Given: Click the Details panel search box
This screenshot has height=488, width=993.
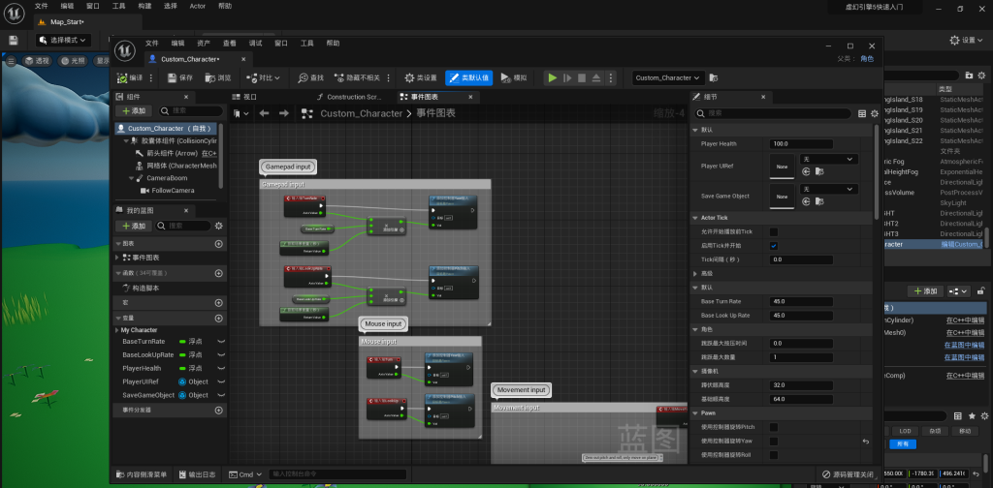Looking at the screenshot, I should (x=773, y=114).
